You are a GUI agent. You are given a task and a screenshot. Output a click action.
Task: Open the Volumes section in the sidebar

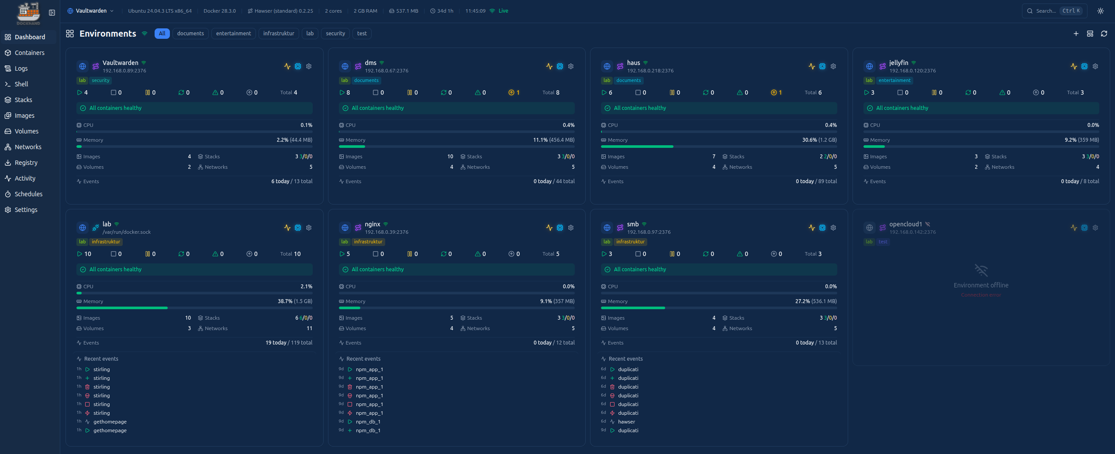point(27,131)
